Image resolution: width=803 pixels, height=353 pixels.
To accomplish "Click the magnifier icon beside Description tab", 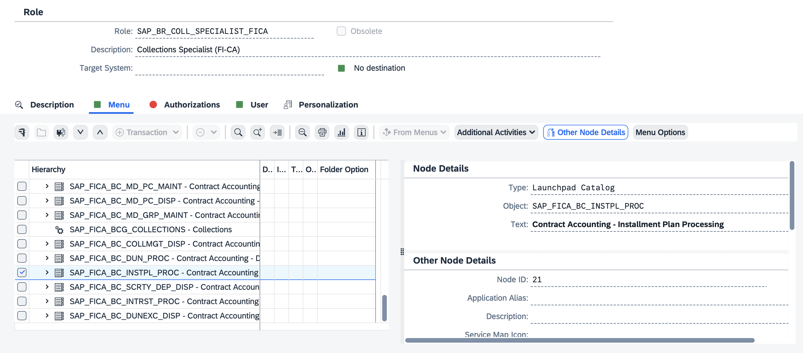I will 19,105.
